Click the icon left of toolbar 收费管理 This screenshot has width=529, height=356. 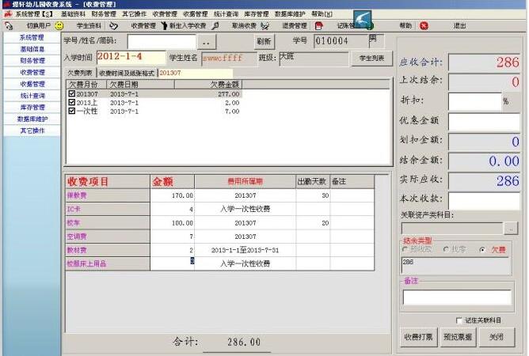pos(114,25)
